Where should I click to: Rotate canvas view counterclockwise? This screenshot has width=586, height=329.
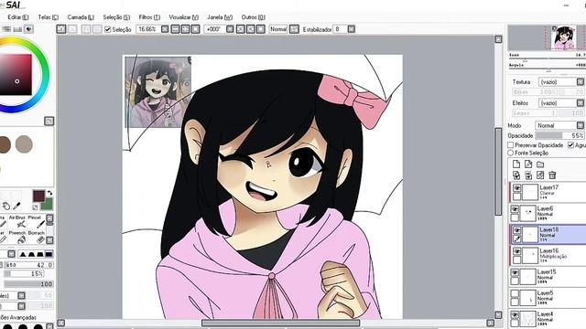[240, 29]
